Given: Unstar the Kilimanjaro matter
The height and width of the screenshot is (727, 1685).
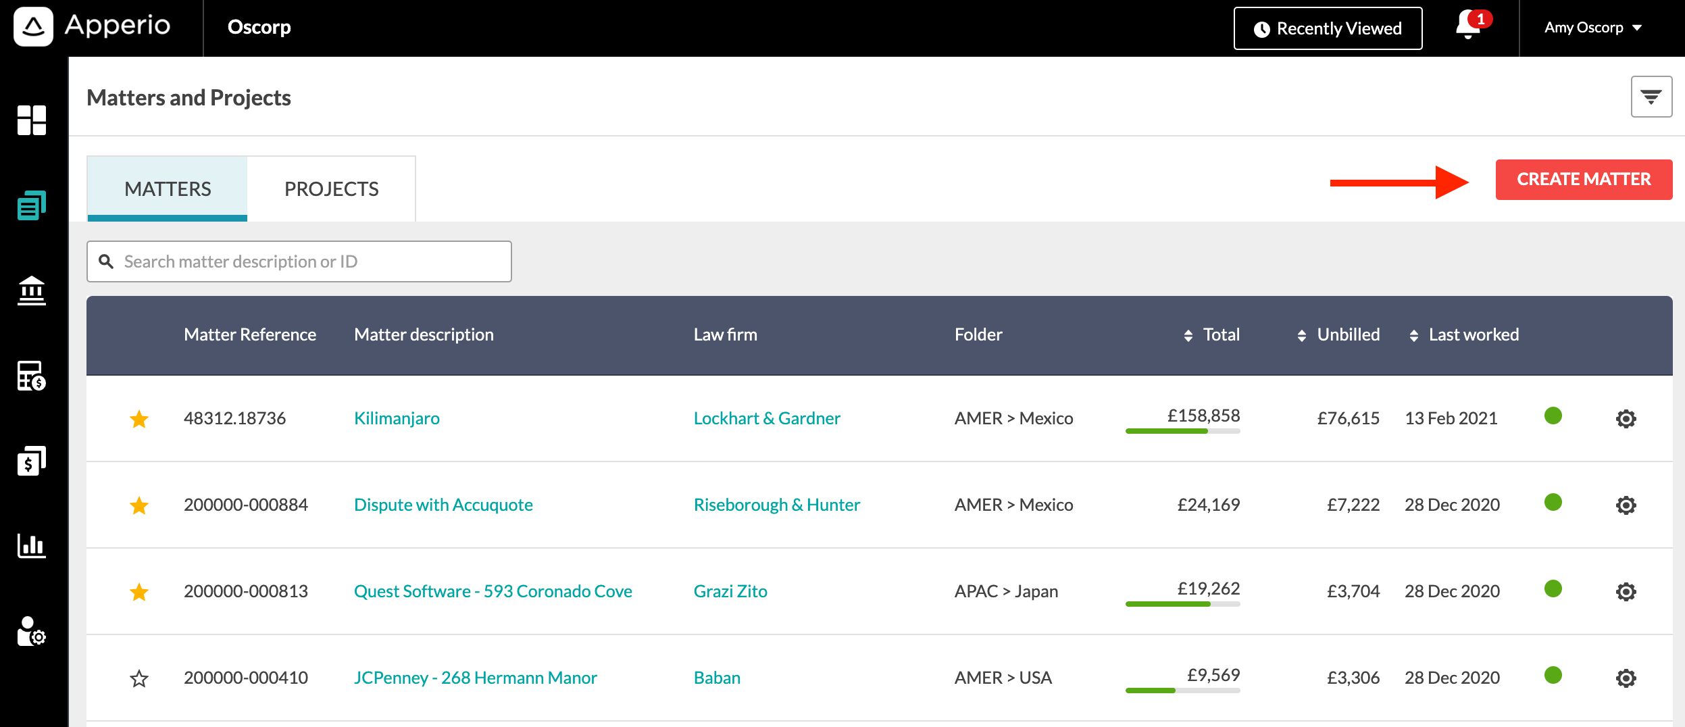Looking at the screenshot, I should coord(139,419).
